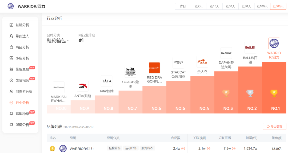This screenshot has width=288, height=153.
Task: Click the 营销种草 icon in sidebar
Action: point(11,114)
